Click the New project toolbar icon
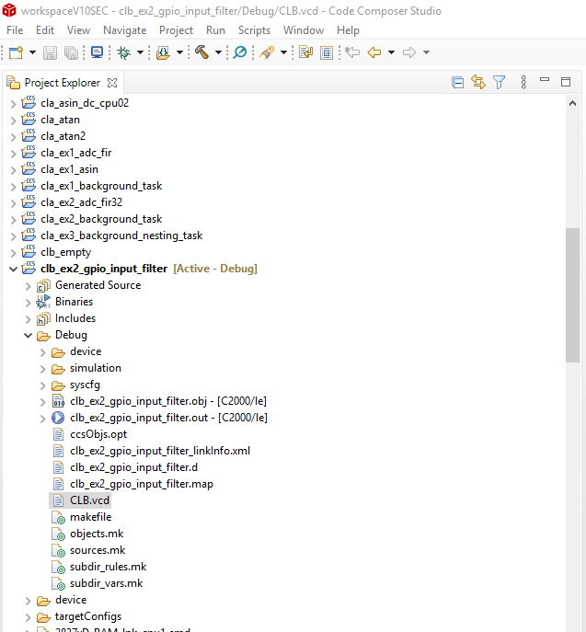This screenshot has width=586, height=632. [16, 52]
